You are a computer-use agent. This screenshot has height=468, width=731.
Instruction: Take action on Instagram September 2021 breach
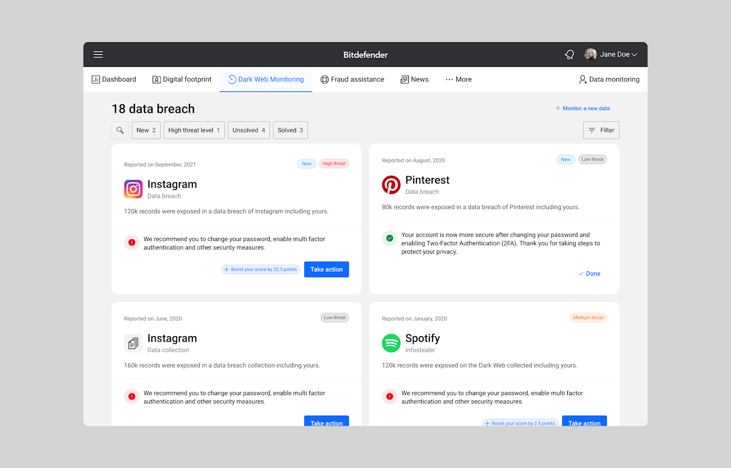(x=326, y=269)
